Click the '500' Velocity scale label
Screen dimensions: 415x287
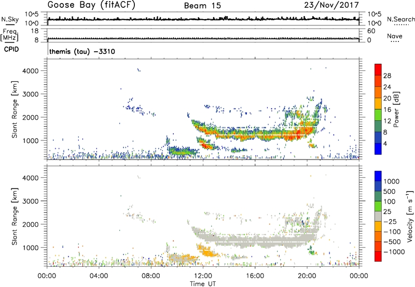pyautogui.click(x=390, y=192)
